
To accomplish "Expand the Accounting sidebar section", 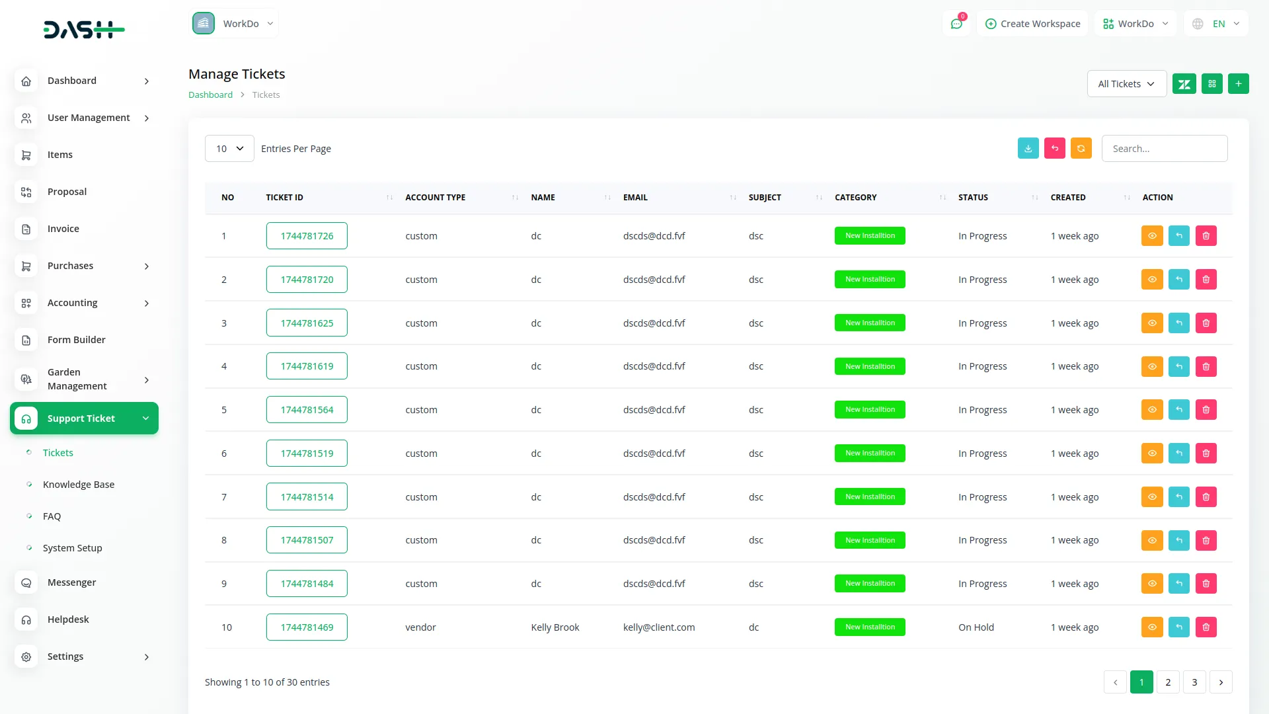I will (x=84, y=303).
